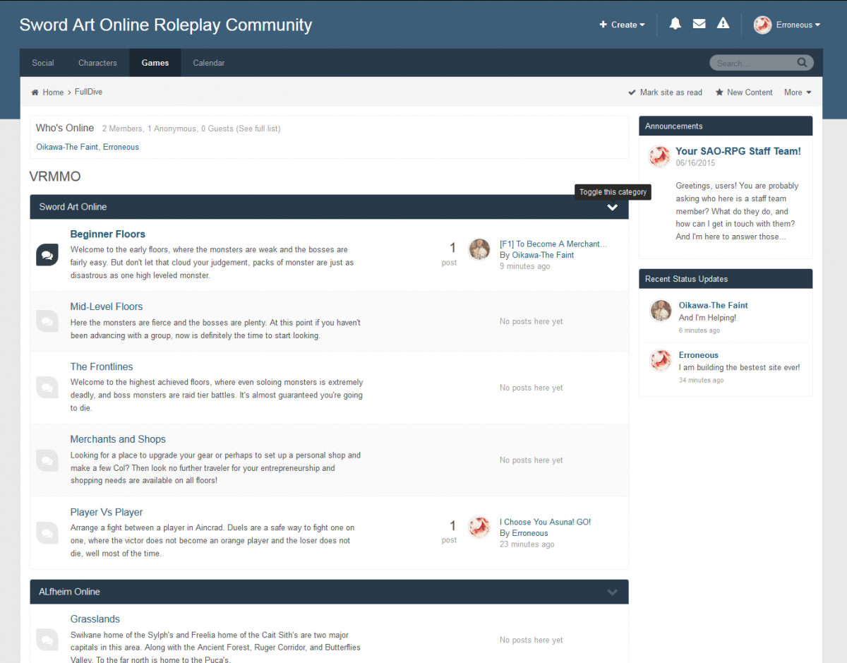Click the 6 minutes ago status timestamp
Screen dimensions: 847x663
click(699, 330)
